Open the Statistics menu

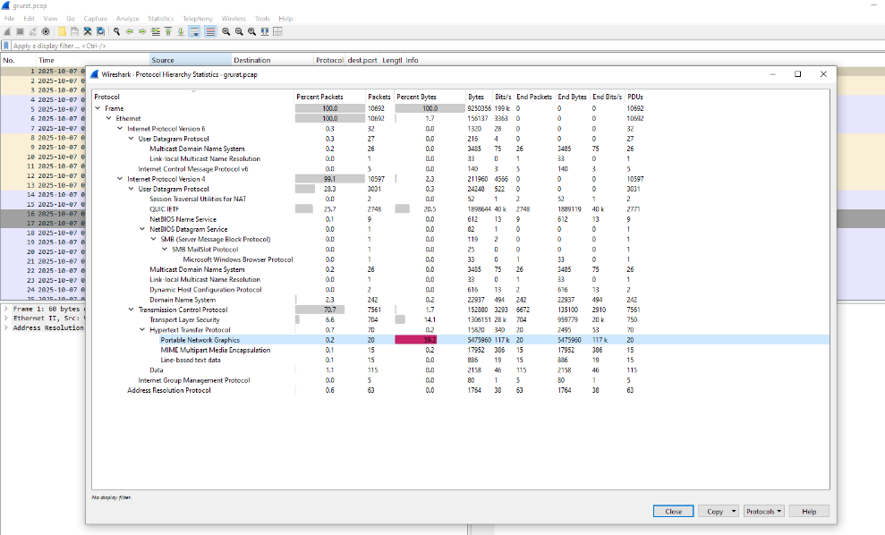click(x=160, y=18)
